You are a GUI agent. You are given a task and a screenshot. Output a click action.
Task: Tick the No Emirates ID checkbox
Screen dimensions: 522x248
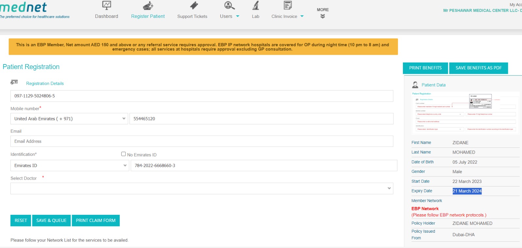[x=123, y=154]
